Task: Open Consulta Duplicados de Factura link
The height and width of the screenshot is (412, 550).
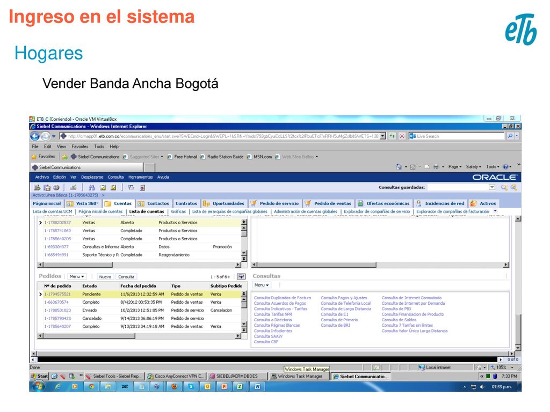Action: click(283, 298)
